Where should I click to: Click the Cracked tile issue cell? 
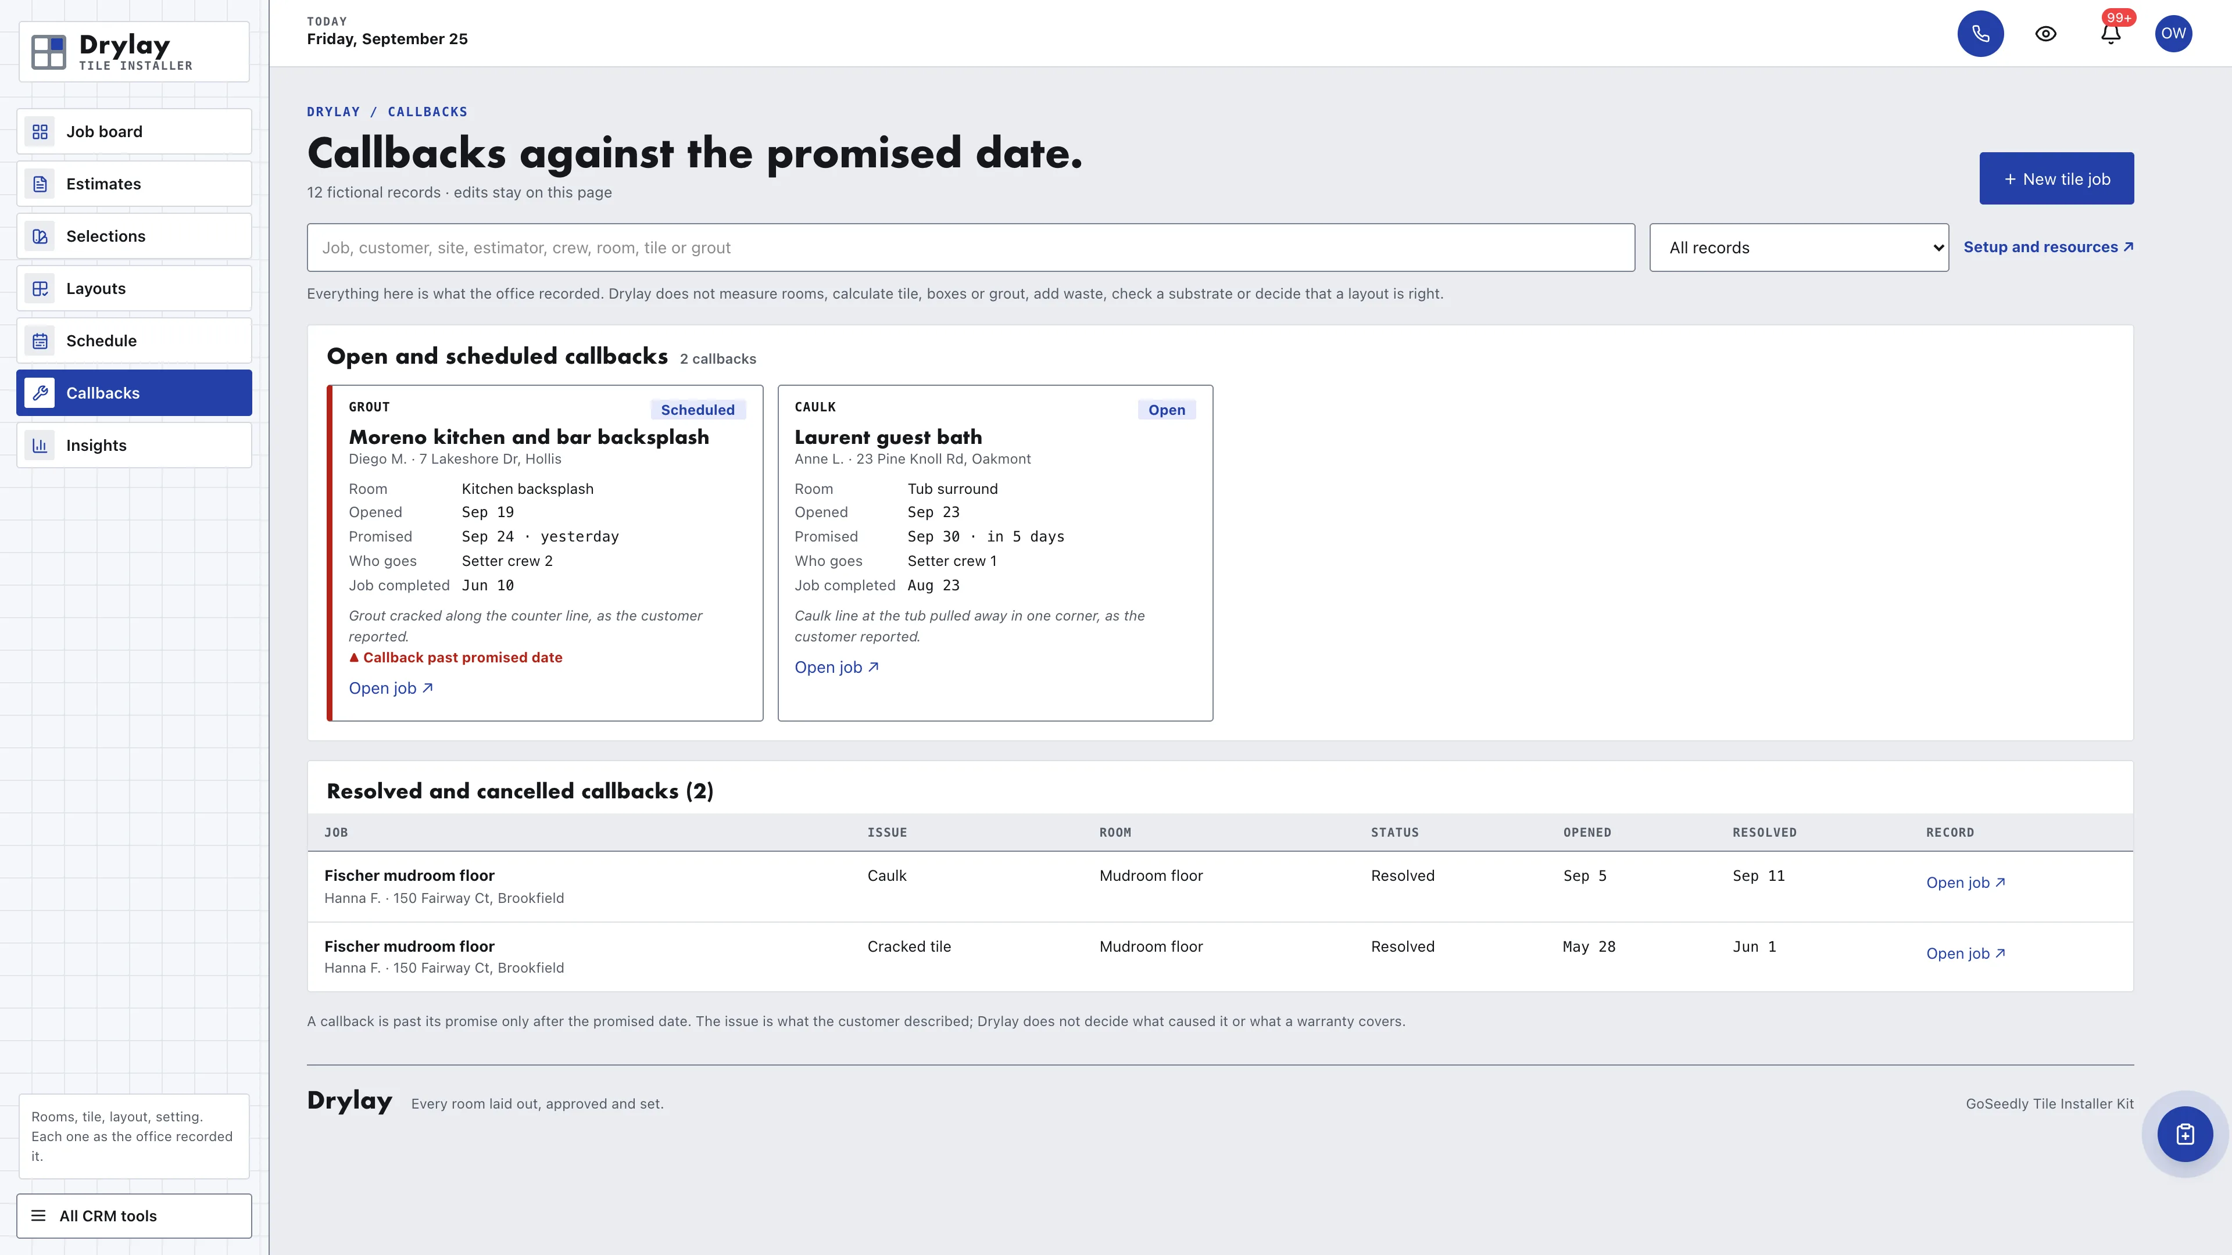[x=909, y=946]
